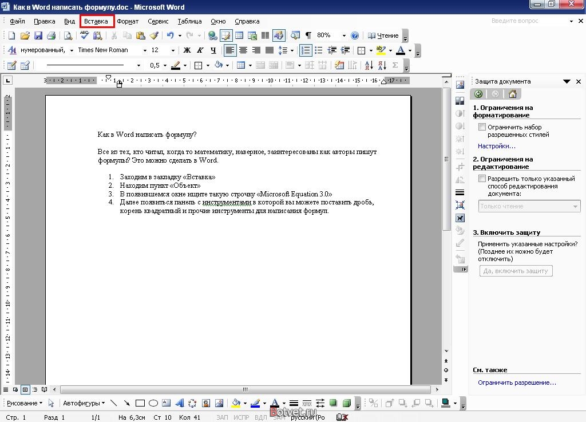This screenshot has height=422, width=586.
Task: Open the 80% zoom dropdown
Action: click(x=344, y=36)
